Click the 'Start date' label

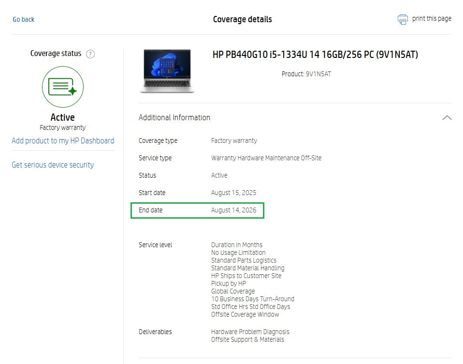(152, 193)
